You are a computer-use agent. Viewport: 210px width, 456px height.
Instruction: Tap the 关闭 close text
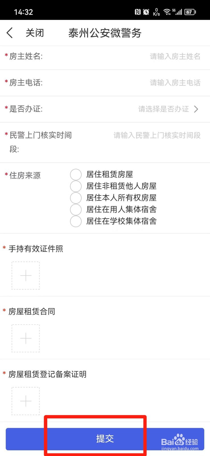point(35,33)
